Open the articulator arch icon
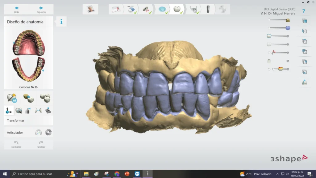This screenshot has height=178, width=316. coord(39,132)
